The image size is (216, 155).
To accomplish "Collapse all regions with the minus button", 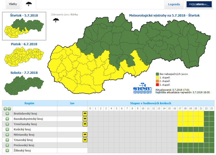I will pyautogui.click(x=9, y=109).
